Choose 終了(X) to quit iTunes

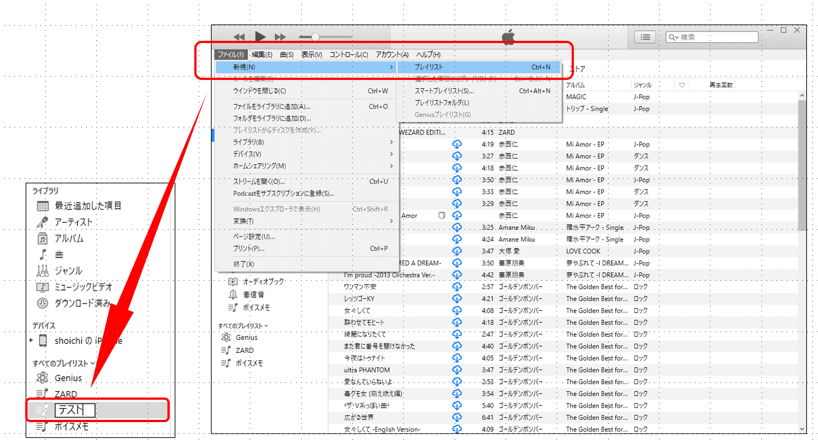click(307, 264)
